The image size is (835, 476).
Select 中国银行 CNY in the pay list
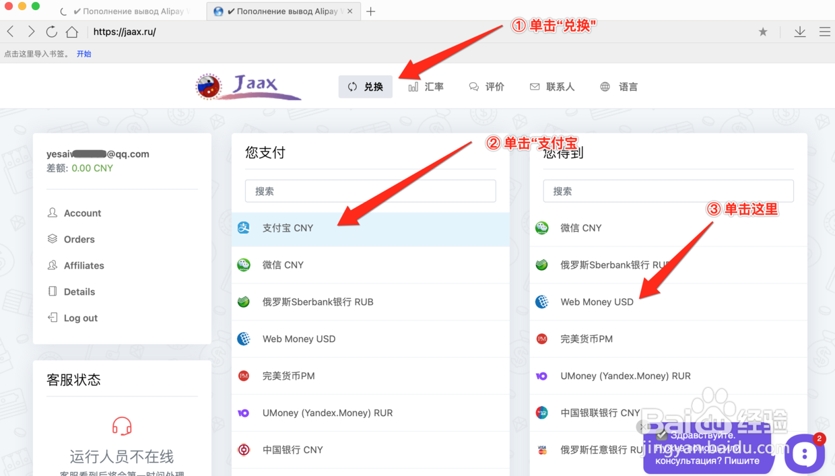click(370, 450)
